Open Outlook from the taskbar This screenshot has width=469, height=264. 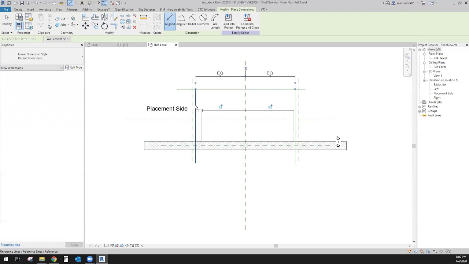[78, 259]
